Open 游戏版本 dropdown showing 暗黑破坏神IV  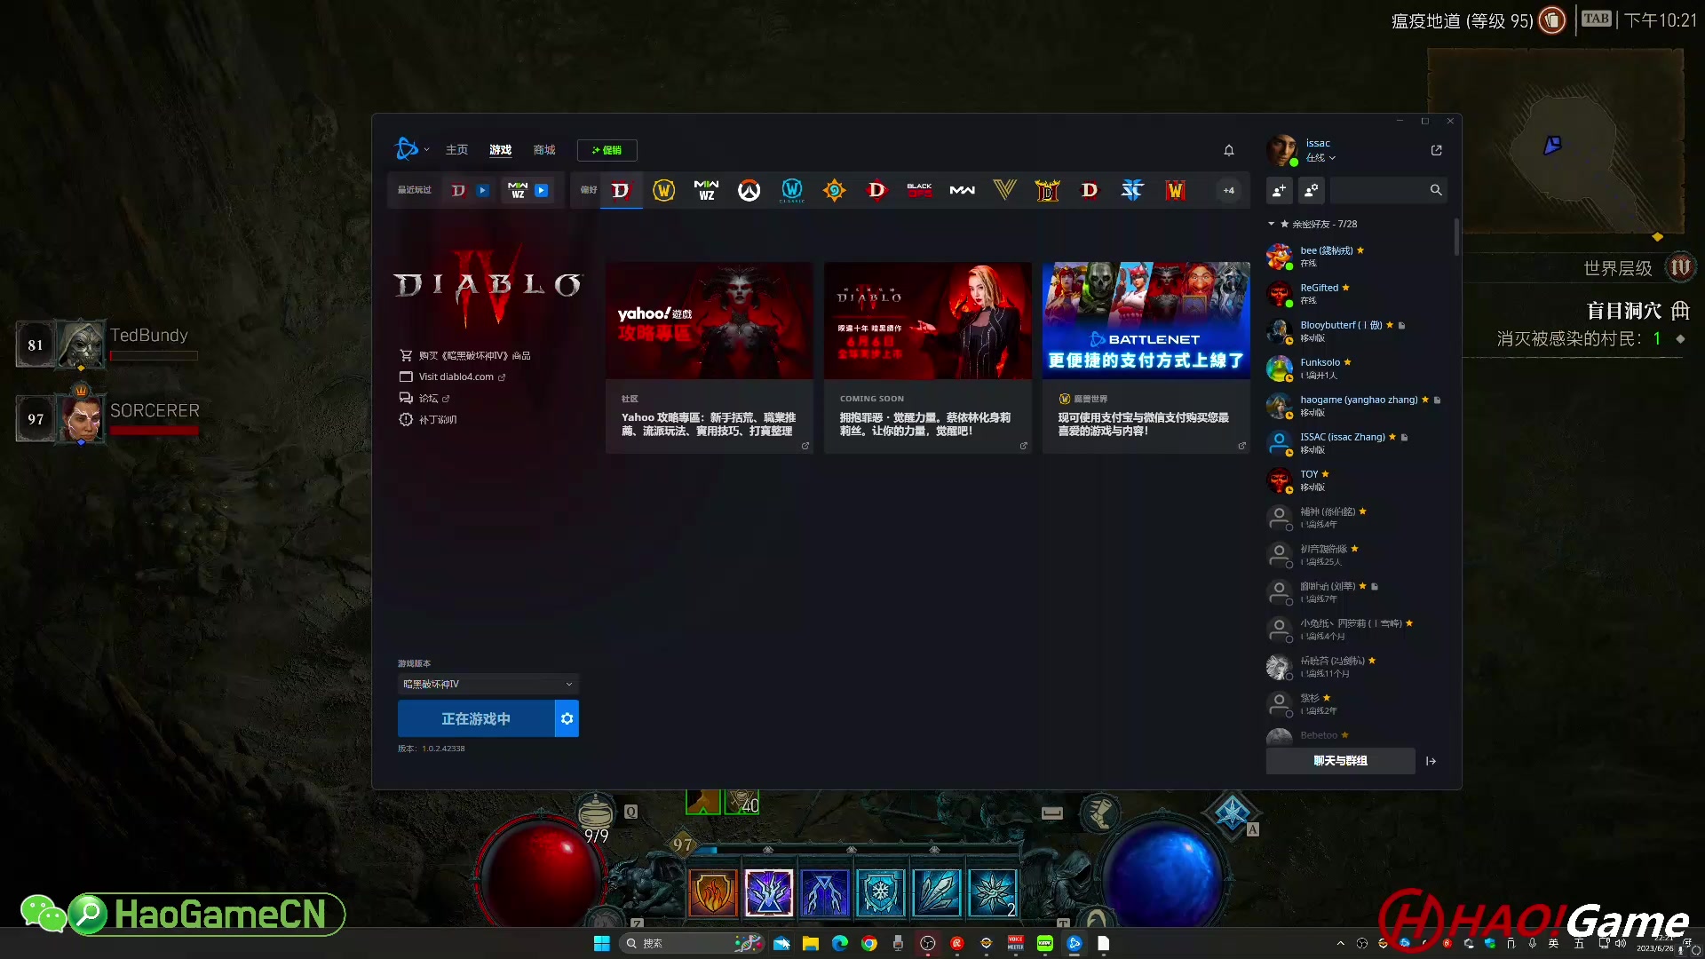[488, 684]
